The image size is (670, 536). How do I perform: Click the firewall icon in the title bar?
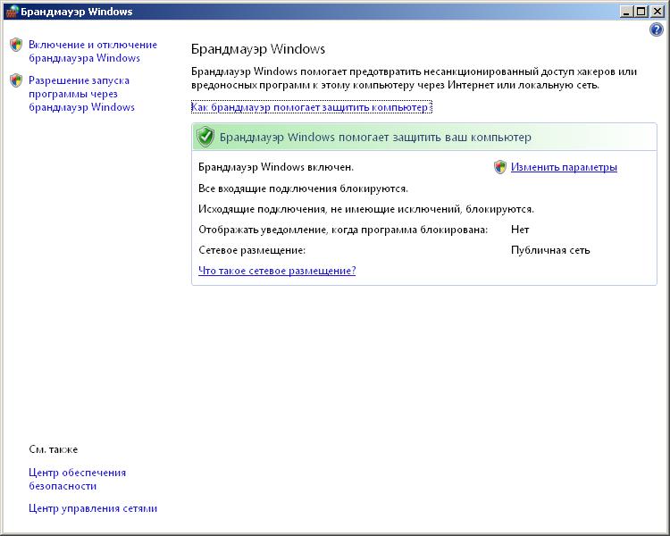coord(12,12)
